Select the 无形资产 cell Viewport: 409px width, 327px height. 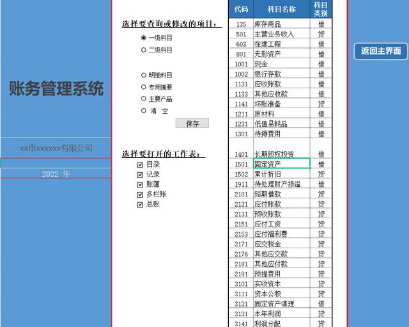coord(282,54)
